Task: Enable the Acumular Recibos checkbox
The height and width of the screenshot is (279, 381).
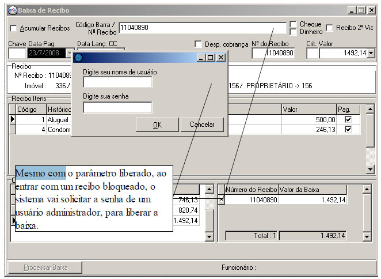Action: [14, 28]
